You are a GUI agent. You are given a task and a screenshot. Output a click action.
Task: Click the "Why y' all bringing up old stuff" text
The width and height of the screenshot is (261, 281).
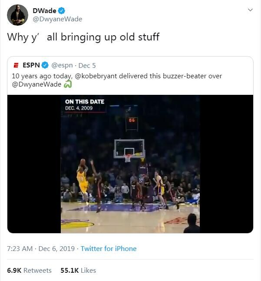(83, 37)
